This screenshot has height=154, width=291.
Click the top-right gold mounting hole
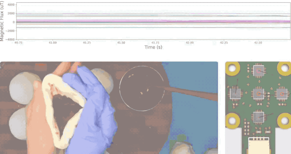coord(284,68)
